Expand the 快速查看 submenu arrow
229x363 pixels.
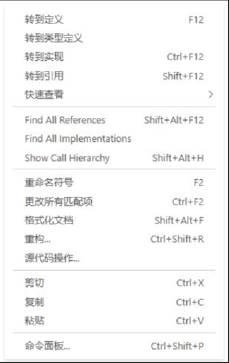click(x=210, y=94)
